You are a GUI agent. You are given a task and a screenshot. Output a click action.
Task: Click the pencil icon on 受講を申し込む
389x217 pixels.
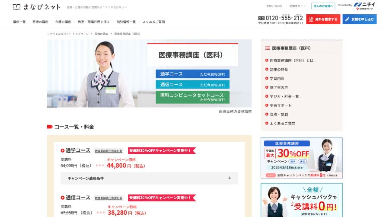coord(348,19)
